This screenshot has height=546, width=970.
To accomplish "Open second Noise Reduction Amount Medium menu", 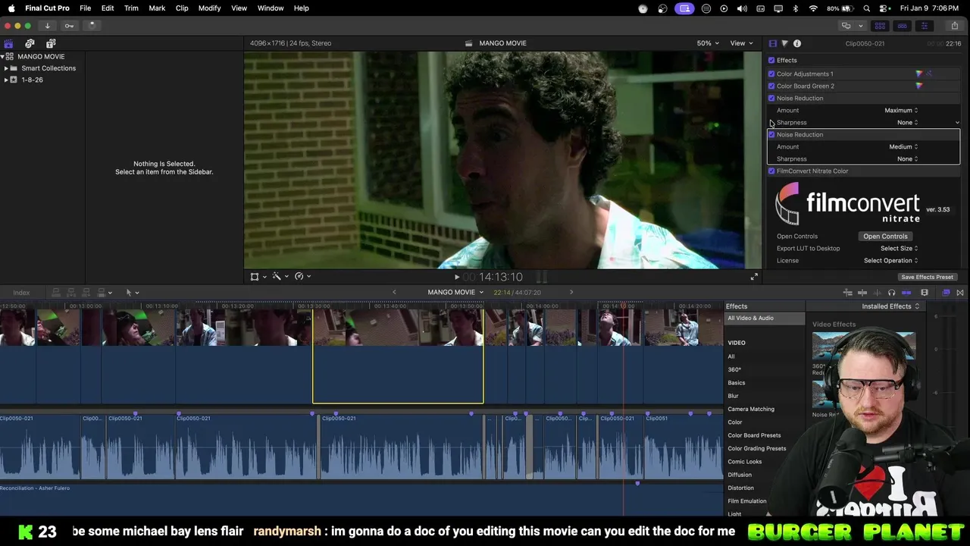I will click(x=903, y=146).
